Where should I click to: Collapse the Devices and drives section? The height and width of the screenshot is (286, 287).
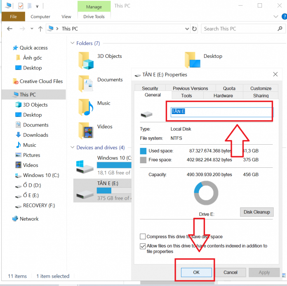(72, 148)
